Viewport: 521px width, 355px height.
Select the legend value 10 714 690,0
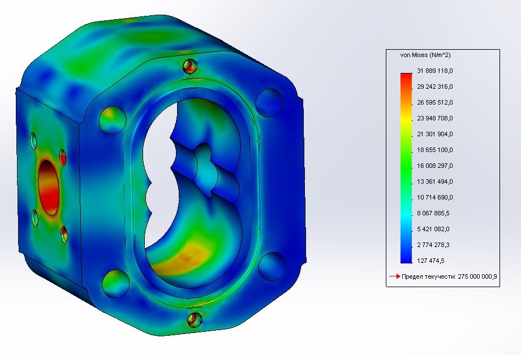434,198
